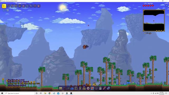This screenshot has height=95, width=169.
Task: Expand hidden system tray icons chevron
Action: [x=151, y=93]
